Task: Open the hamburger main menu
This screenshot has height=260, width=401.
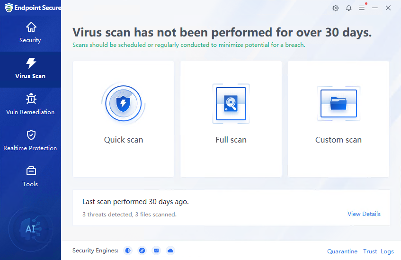Action: [362, 8]
